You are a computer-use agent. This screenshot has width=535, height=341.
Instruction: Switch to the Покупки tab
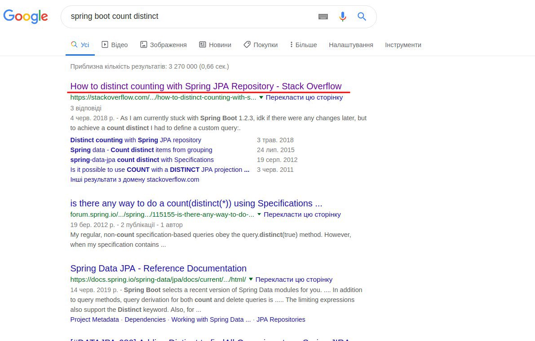261,44
